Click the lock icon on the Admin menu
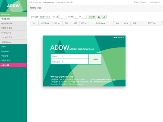163x122 pixels. point(8,65)
